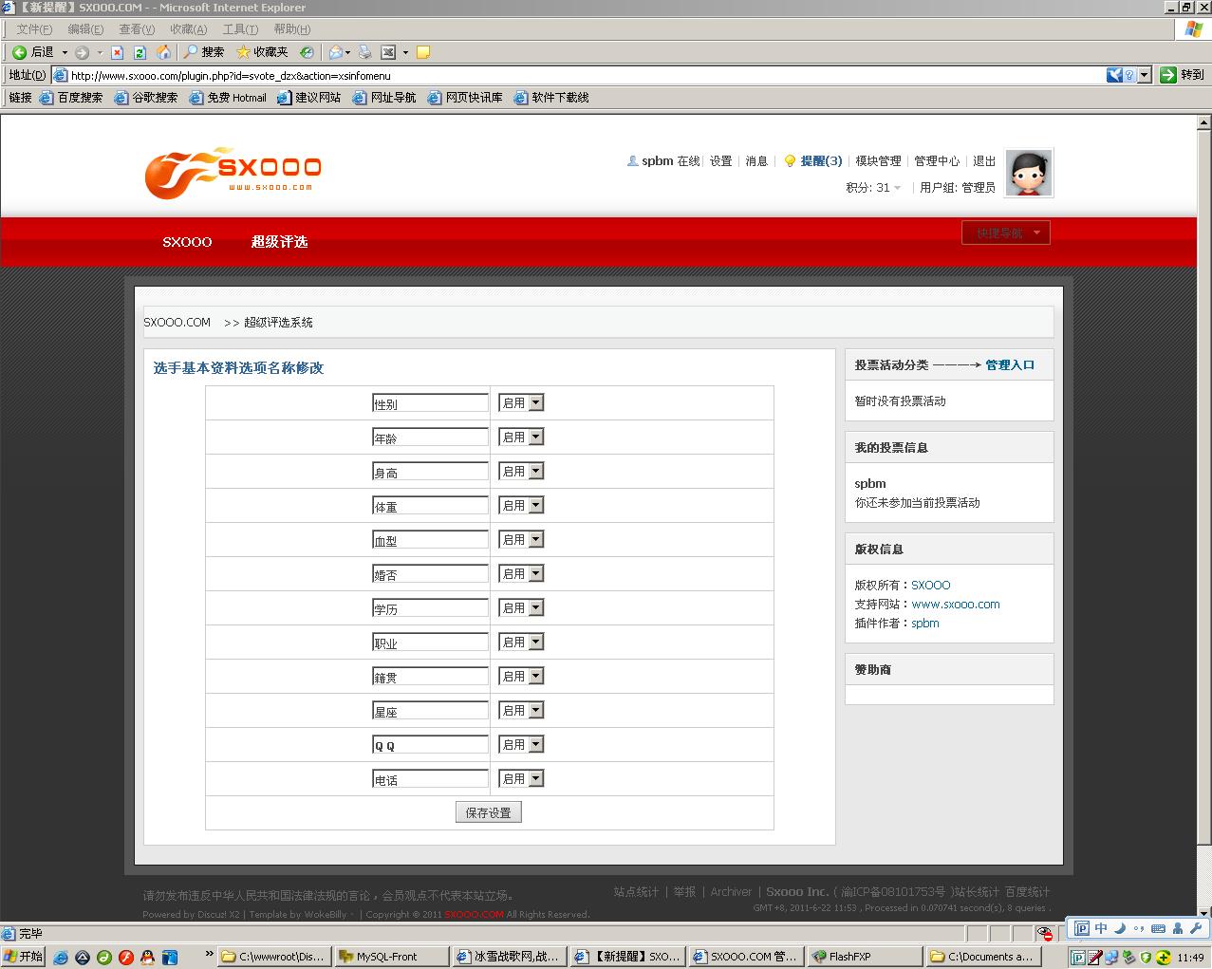This screenshot has height=969, width=1212.
Task: Switch to MySQL-Front in the taskbar
Action: coord(390,956)
